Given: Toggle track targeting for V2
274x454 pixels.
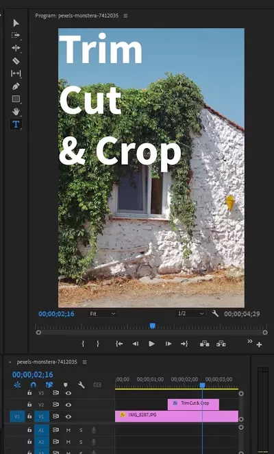Looking at the screenshot, I should point(41,405).
